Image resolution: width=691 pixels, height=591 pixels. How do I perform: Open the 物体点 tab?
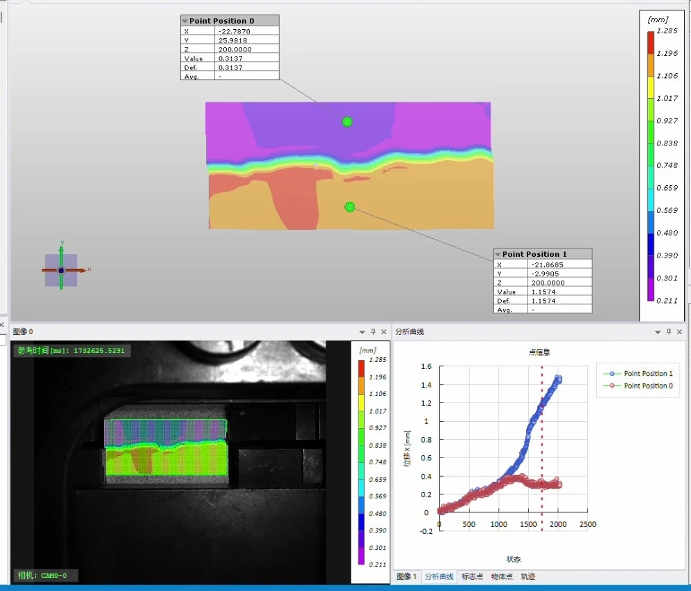502,576
